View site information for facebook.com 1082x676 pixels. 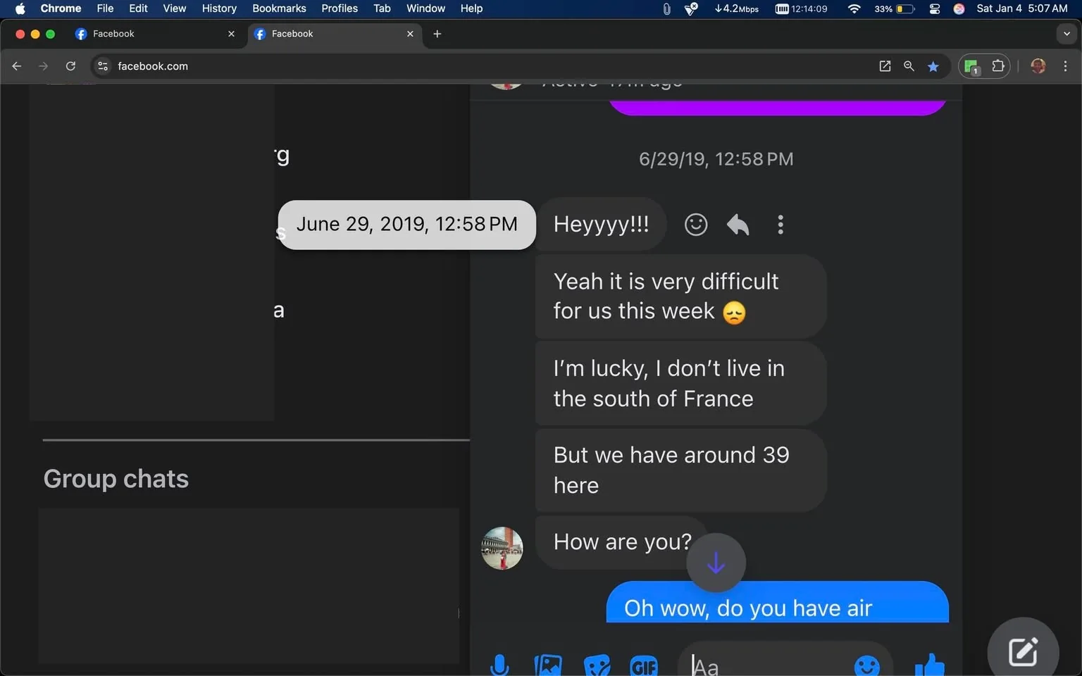pos(103,66)
